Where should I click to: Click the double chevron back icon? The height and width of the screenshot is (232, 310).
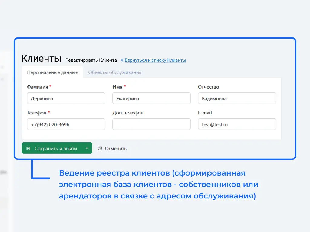tap(122, 60)
